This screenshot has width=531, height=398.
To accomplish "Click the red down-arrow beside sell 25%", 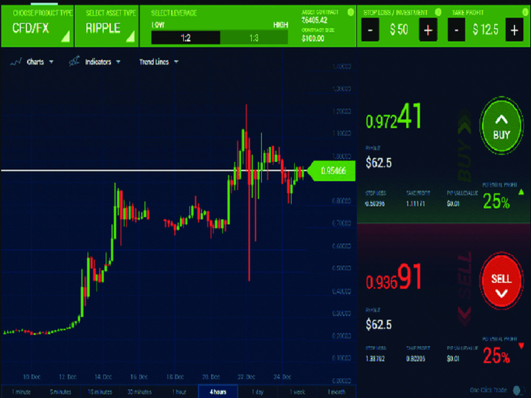I will (x=521, y=346).
